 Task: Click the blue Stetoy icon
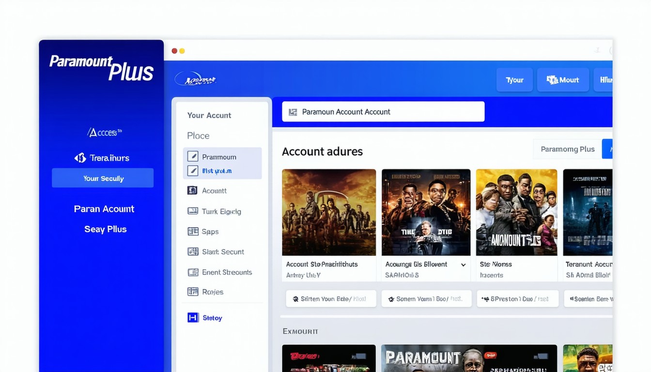point(193,318)
